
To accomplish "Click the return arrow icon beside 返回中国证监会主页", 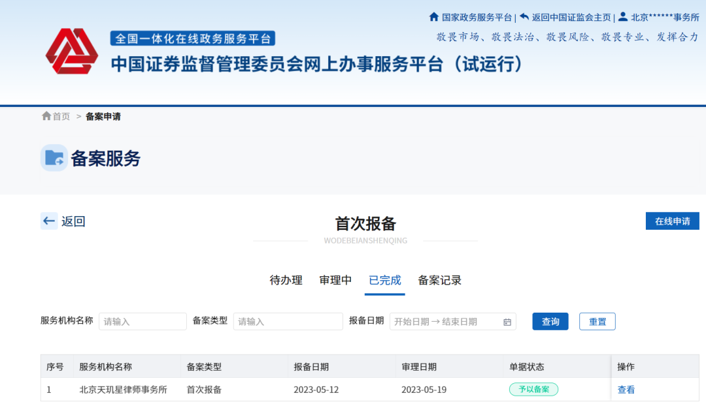I will (524, 16).
